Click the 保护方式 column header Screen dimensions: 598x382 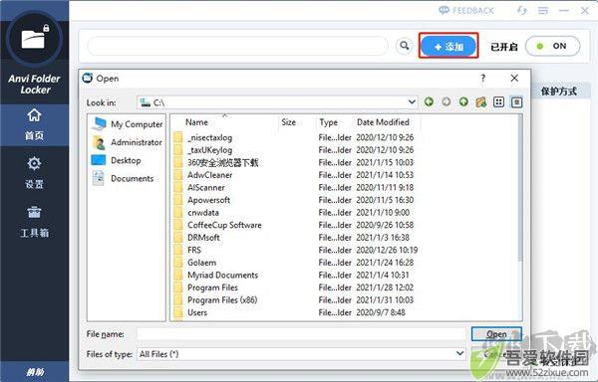[x=559, y=92]
